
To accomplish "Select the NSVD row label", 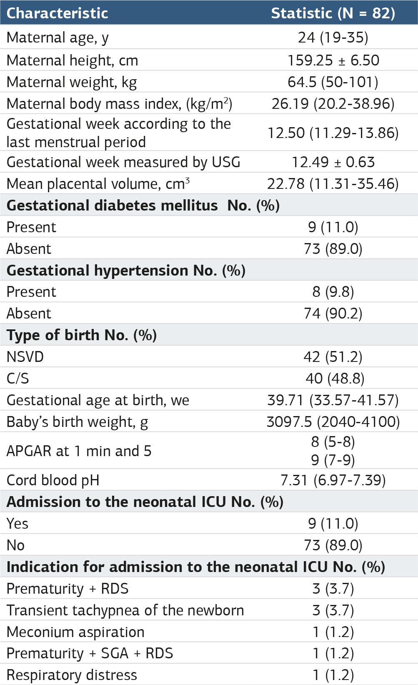I will click(25, 357).
